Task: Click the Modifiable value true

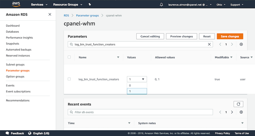Action: [x=217, y=79]
